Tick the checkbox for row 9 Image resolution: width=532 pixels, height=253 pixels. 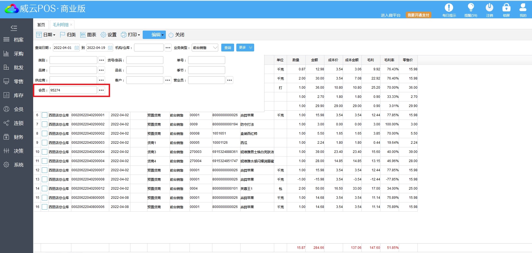coord(45,143)
